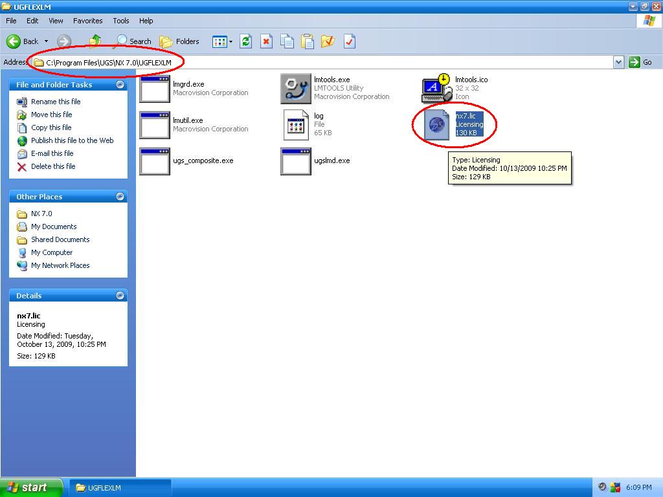Click Delete this file link
This screenshot has height=497, width=663.
point(53,166)
